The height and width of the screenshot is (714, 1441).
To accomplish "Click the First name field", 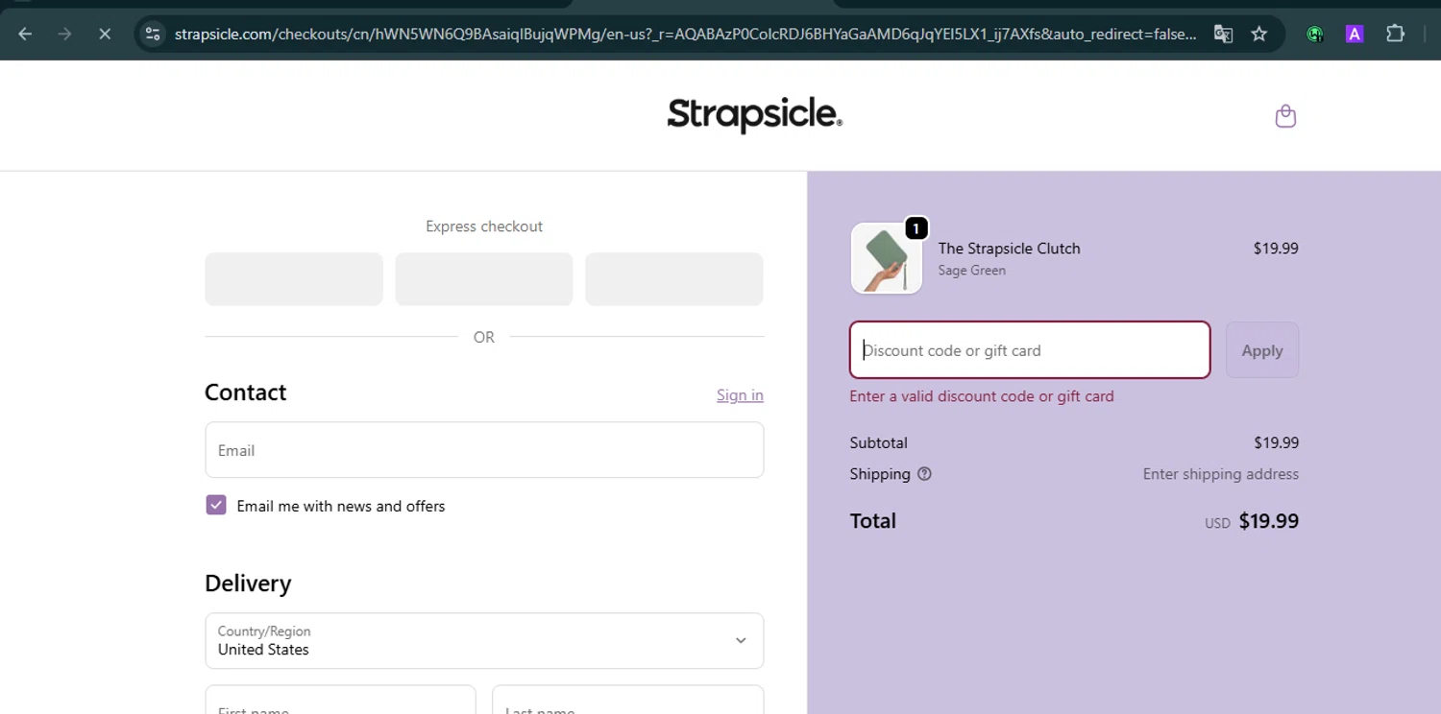I will tap(340, 700).
